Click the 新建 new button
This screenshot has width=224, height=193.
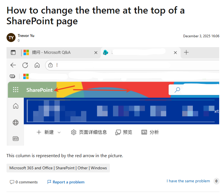45,132
